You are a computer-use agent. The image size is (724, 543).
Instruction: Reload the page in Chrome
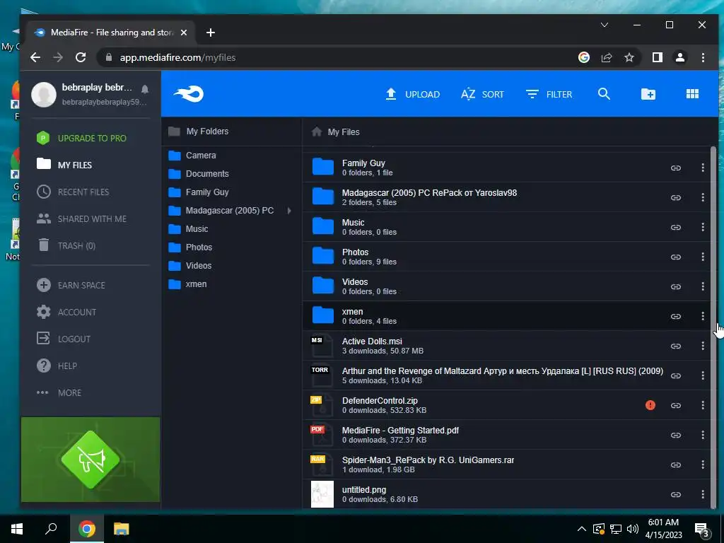click(x=81, y=57)
